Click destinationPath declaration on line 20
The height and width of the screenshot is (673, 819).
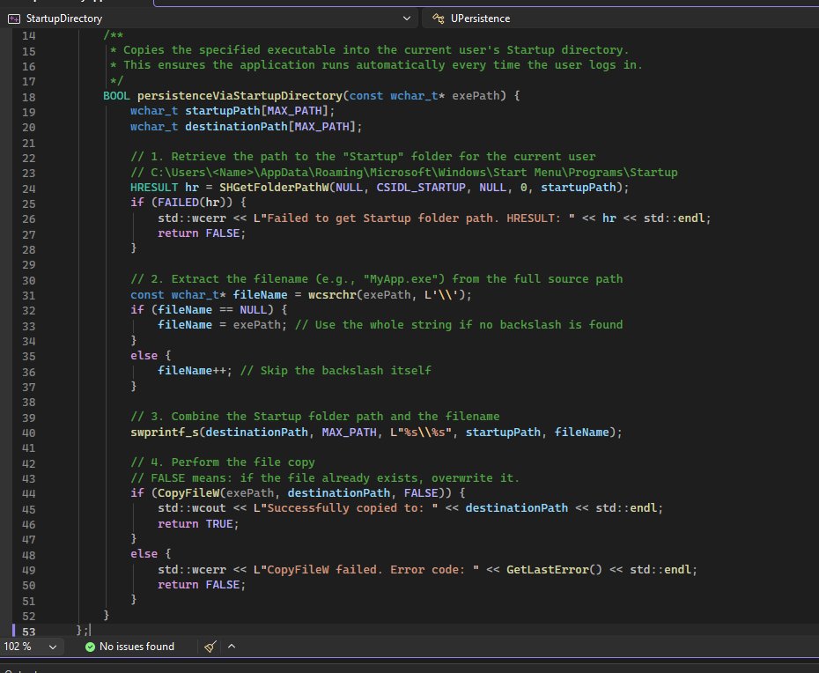pos(236,127)
